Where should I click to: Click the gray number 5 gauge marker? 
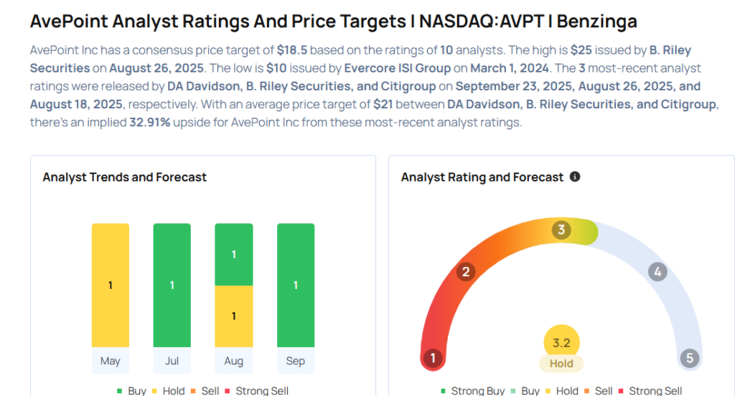click(x=689, y=358)
